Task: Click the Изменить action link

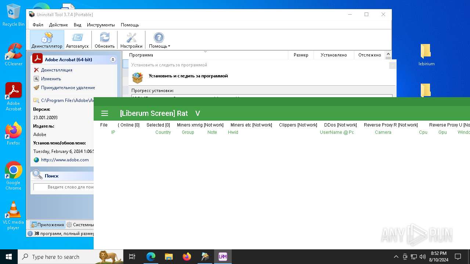Action: point(51,79)
